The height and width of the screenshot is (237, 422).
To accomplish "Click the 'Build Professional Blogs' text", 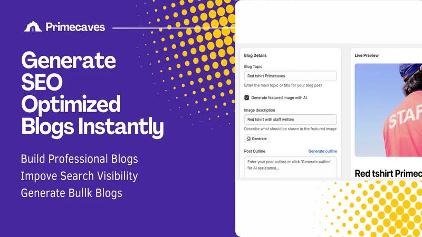I will pyautogui.click(x=80, y=159).
